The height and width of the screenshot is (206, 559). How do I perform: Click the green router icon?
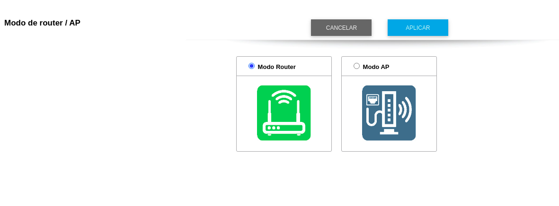[284, 113]
